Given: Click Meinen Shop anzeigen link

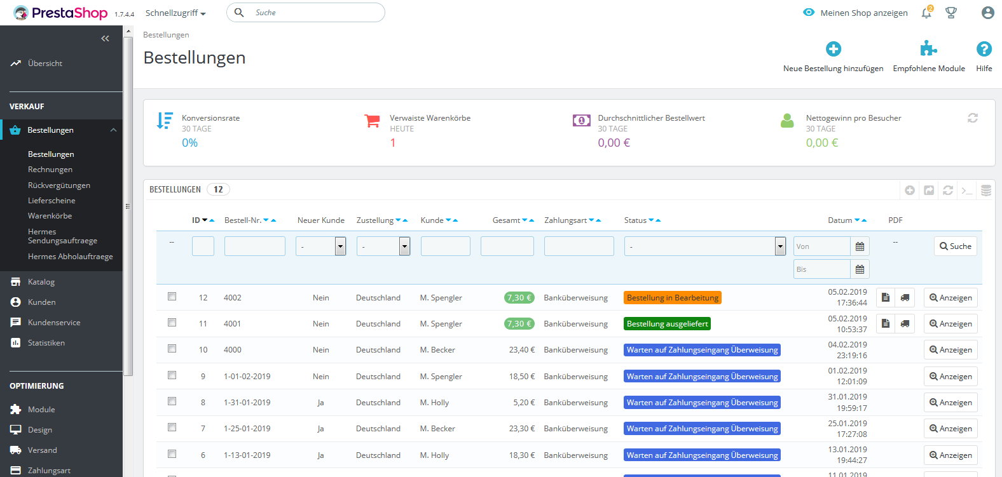Looking at the screenshot, I should 856,13.
